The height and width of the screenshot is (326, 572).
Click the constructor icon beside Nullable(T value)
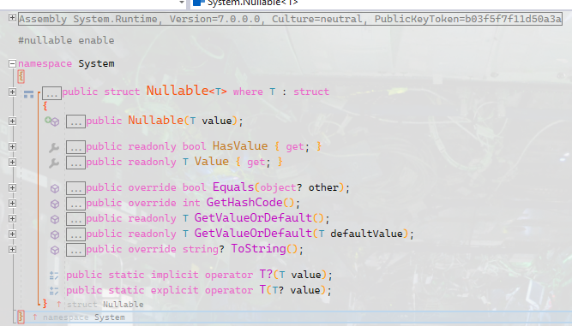(x=52, y=122)
